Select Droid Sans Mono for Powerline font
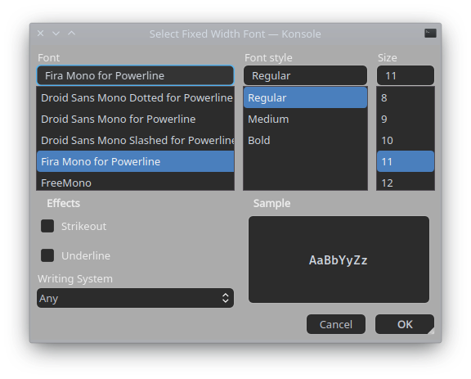This screenshot has width=471, height=379. tap(135, 120)
